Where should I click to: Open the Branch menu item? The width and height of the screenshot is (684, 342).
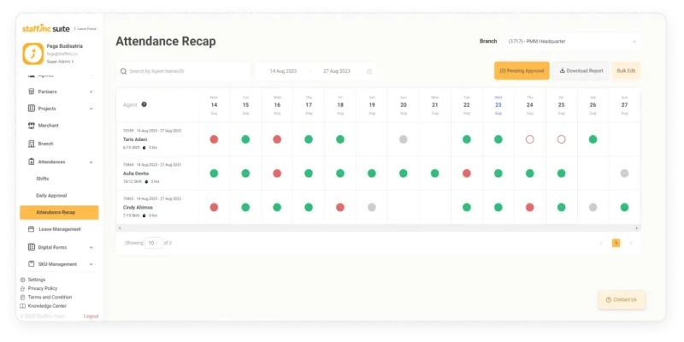click(45, 144)
